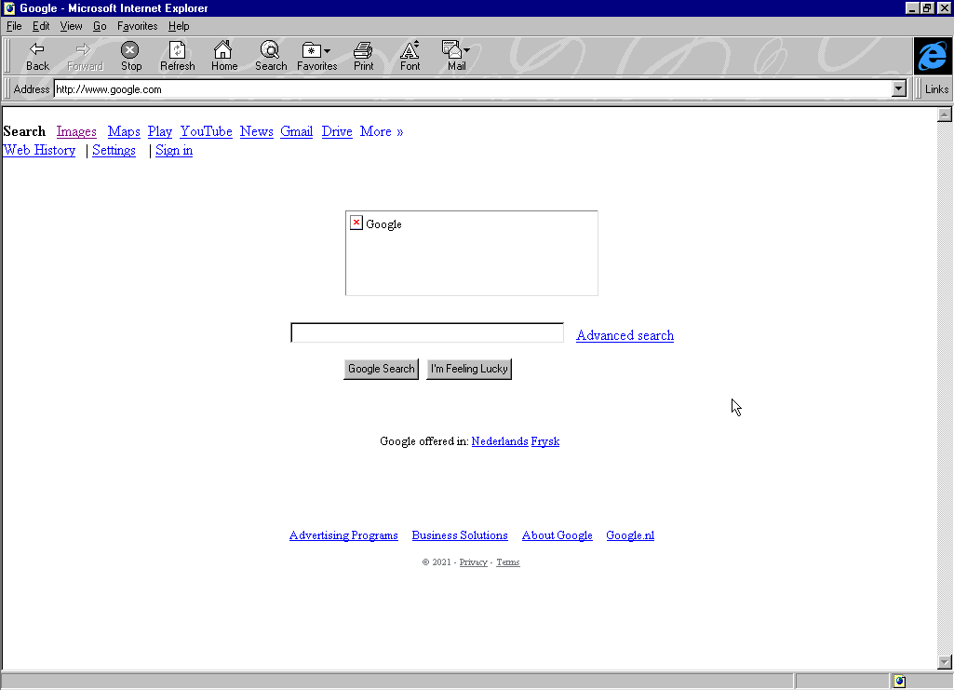The image size is (954, 690).
Task: Click the Internet Explorer logo in the corner
Action: coord(932,56)
